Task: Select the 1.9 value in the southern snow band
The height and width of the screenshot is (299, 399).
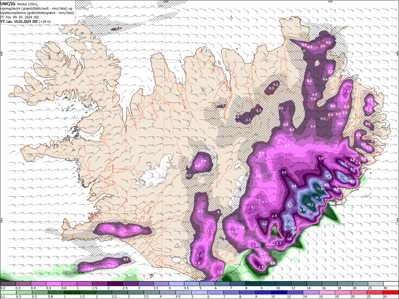Action: coord(197,263)
